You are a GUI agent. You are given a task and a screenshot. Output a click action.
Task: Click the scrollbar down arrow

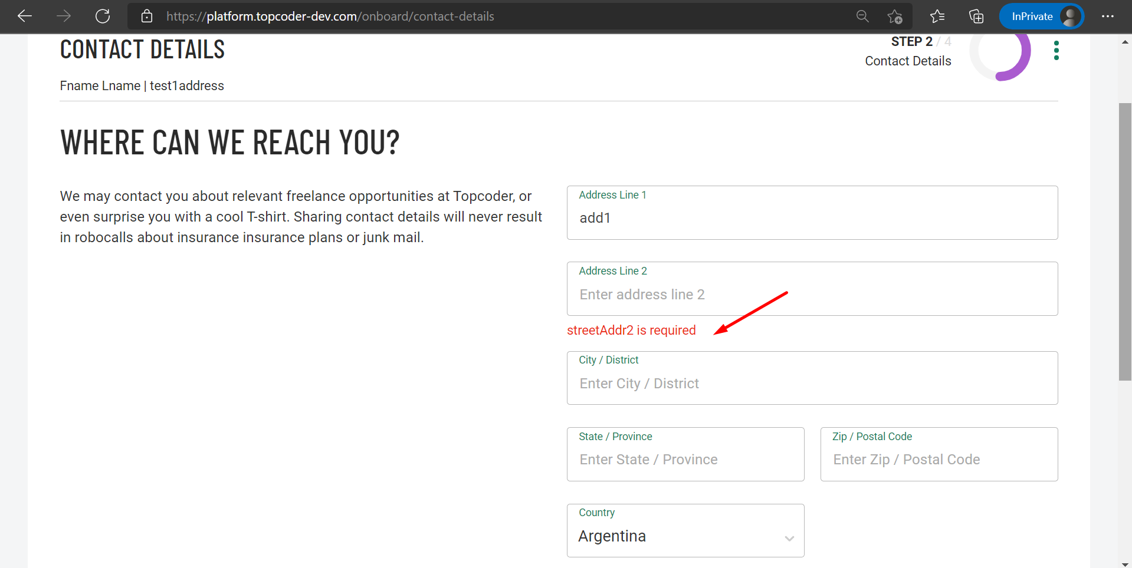(x=1126, y=563)
